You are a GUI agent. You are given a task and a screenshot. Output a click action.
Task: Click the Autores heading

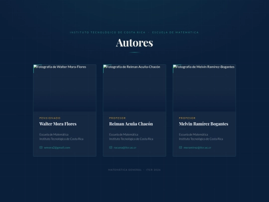click(134, 42)
